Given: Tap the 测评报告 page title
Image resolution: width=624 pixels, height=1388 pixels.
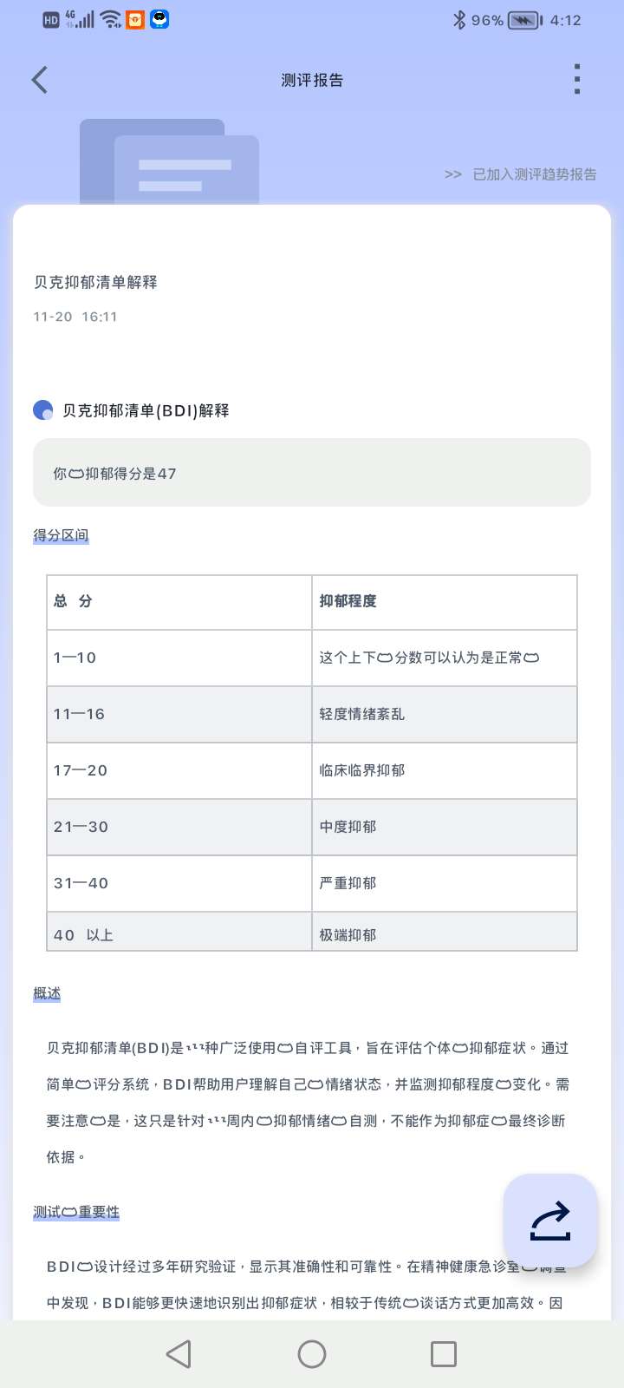Looking at the screenshot, I should 312,80.
